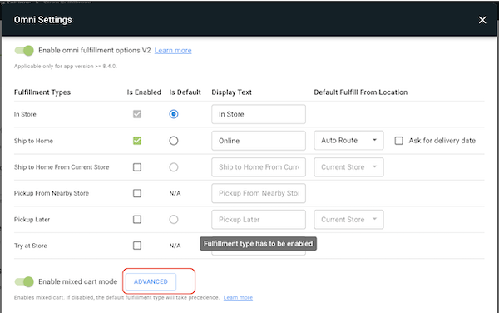Click the Ship to Home row label
Viewport: 499px width, 313px height.
tap(33, 141)
